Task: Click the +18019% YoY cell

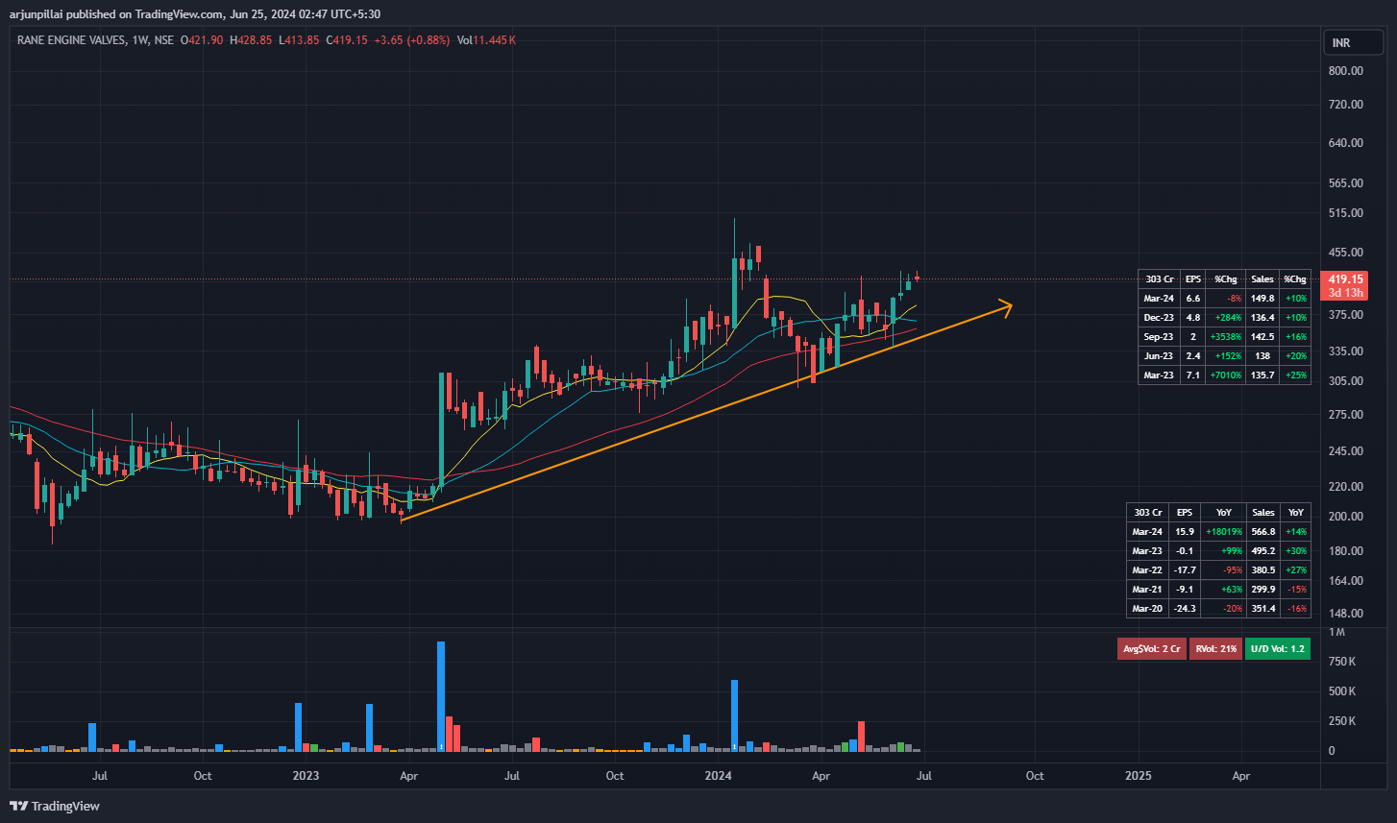Action: (x=1223, y=532)
